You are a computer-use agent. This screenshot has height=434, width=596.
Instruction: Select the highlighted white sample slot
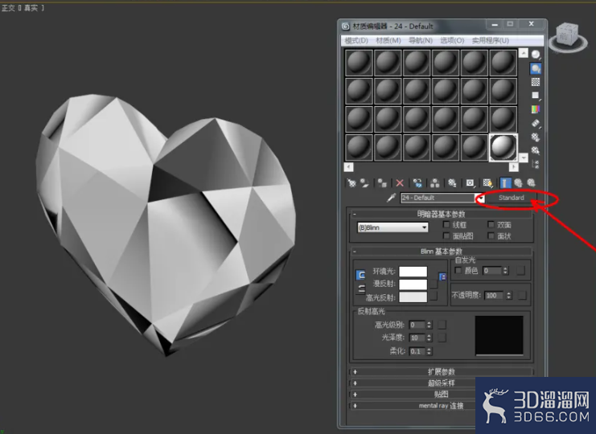(503, 147)
